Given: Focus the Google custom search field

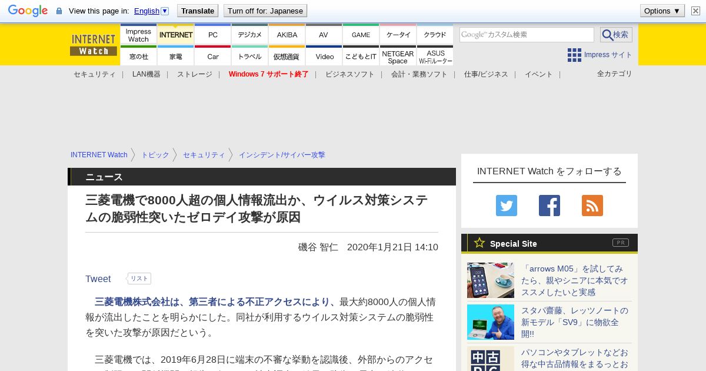Looking at the screenshot, I should 527,35.
